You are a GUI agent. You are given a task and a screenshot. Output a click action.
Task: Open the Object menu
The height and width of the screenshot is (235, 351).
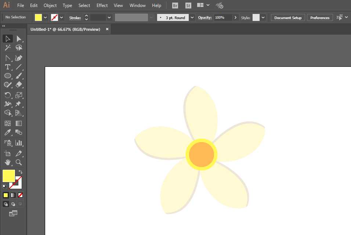[x=50, y=6]
